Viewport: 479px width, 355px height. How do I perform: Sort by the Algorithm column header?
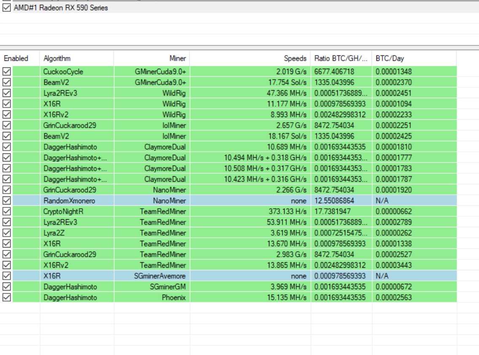click(x=77, y=58)
